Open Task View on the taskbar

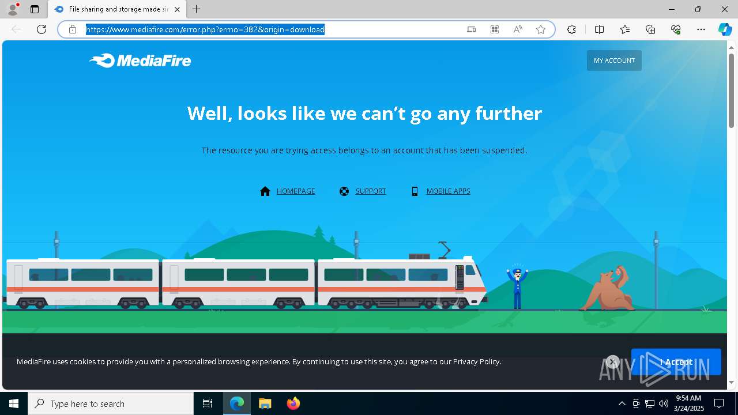pos(208,403)
